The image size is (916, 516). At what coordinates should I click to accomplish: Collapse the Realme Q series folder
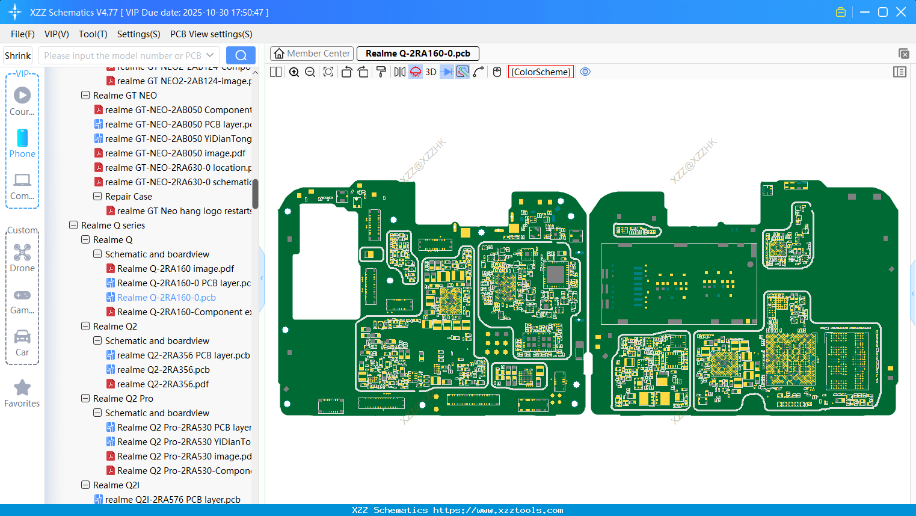(73, 225)
